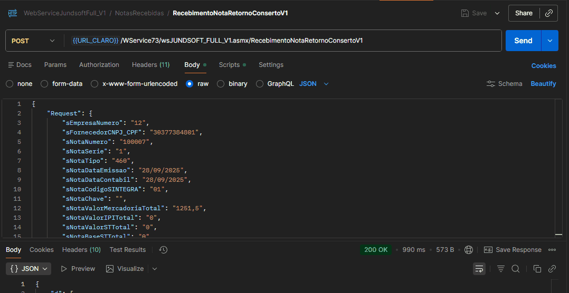The width and height of the screenshot is (569, 293).
Task: Open the response more options ellipsis
Action: click(552, 250)
